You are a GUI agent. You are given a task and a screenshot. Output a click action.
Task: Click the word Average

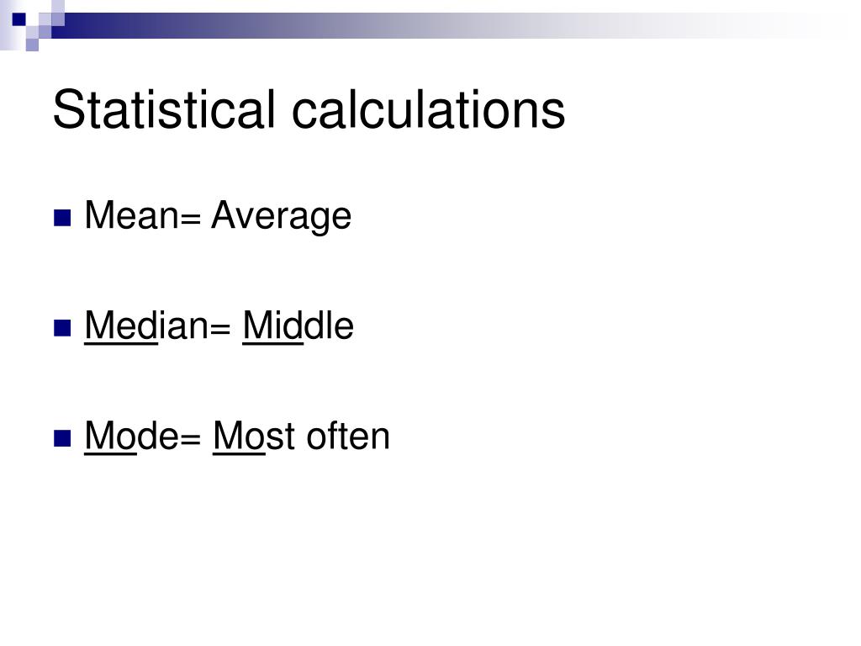(281, 216)
